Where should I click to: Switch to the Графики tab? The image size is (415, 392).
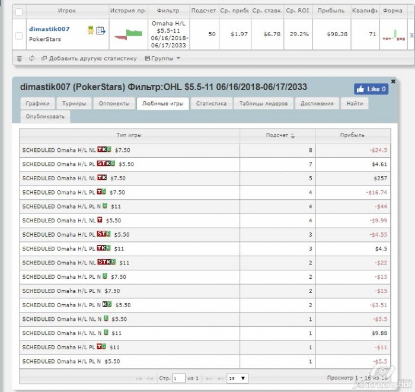[37, 104]
